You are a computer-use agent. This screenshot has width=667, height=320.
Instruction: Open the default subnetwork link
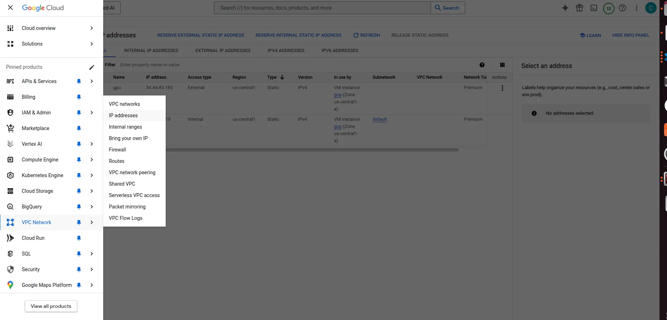coord(380,119)
